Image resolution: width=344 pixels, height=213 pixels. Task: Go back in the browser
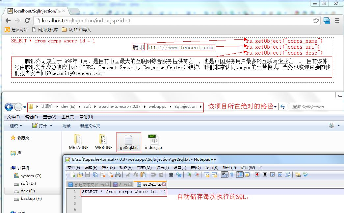click(8, 21)
